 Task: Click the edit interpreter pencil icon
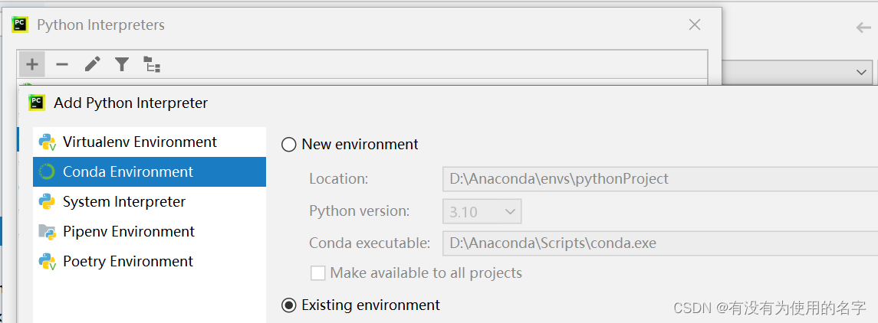click(x=92, y=64)
